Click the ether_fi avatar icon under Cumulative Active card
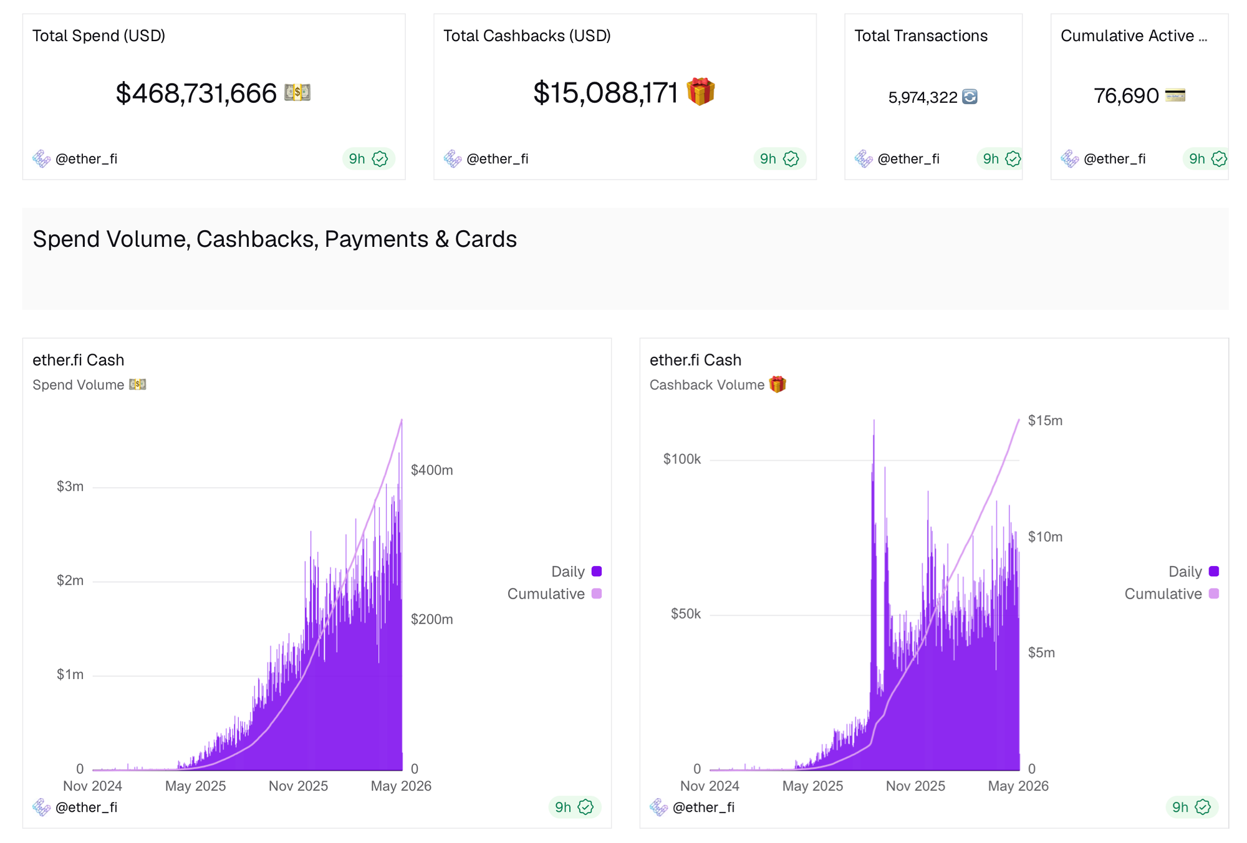 (1070, 159)
